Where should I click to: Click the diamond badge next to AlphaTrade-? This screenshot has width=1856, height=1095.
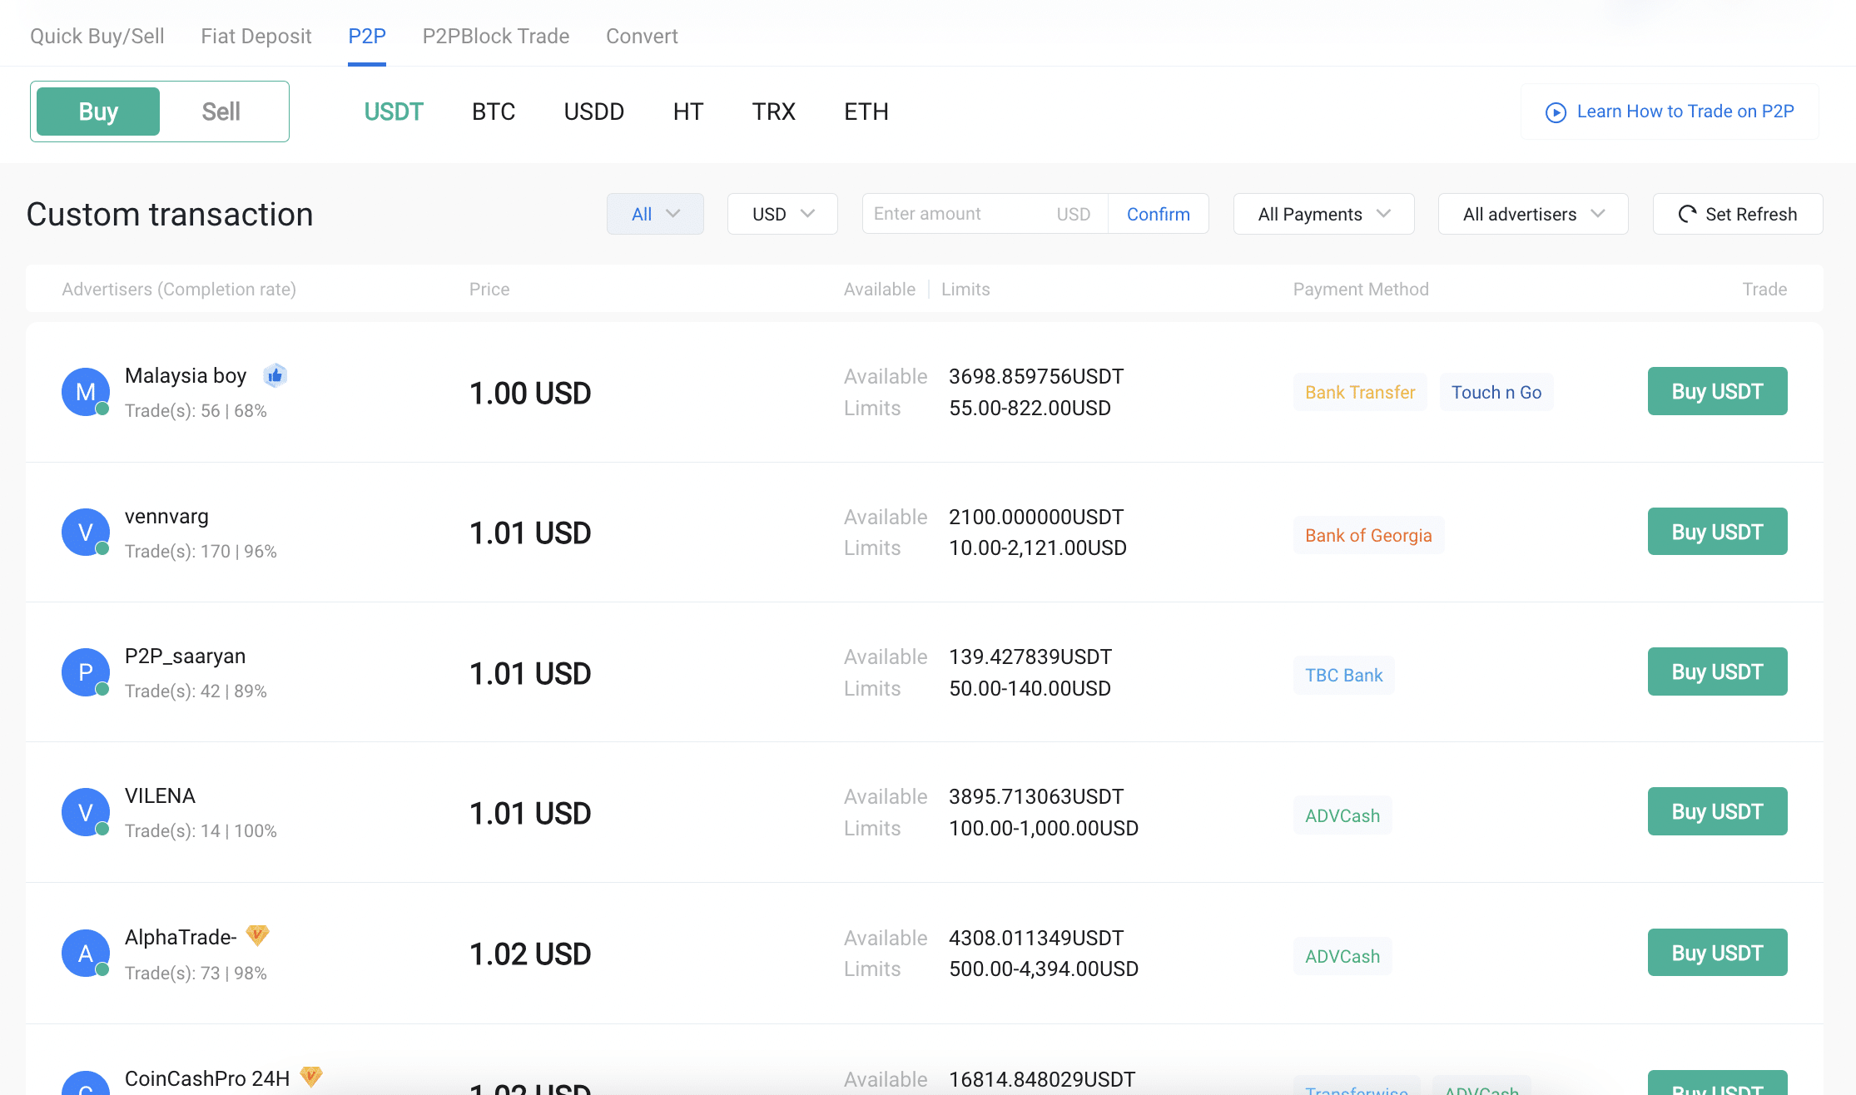(258, 935)
